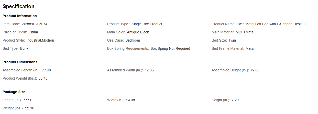Click the Bed Size value Twin
The width and height of the screenshot is (318, 114).
click(x=232, y=40)
